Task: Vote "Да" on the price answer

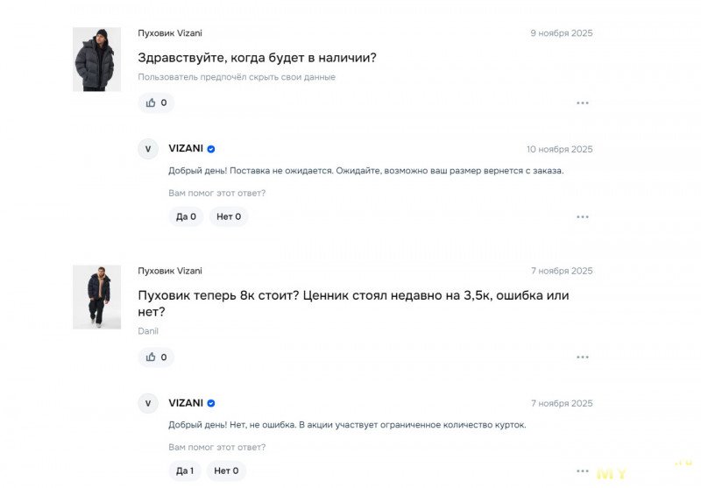Action: (x=186, y=470)
